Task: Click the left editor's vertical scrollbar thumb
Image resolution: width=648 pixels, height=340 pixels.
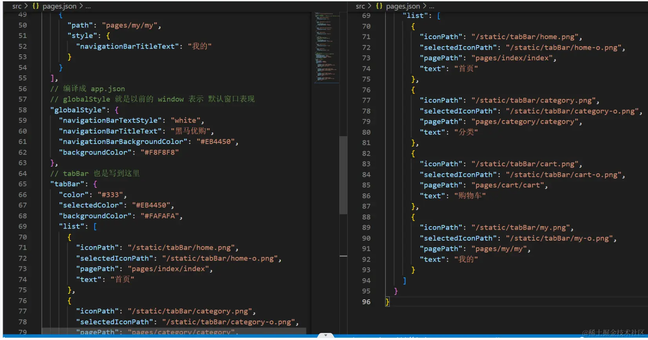Action: [343, 175]
